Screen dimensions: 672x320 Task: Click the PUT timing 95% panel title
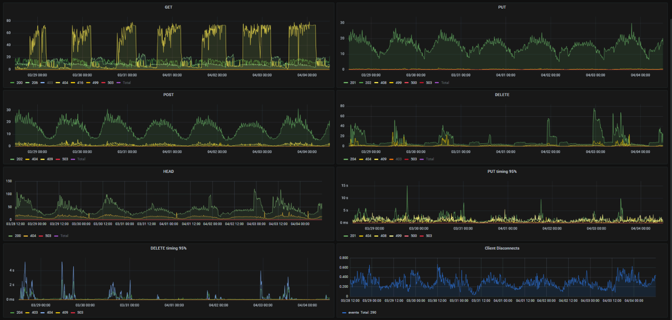(502, 171)
